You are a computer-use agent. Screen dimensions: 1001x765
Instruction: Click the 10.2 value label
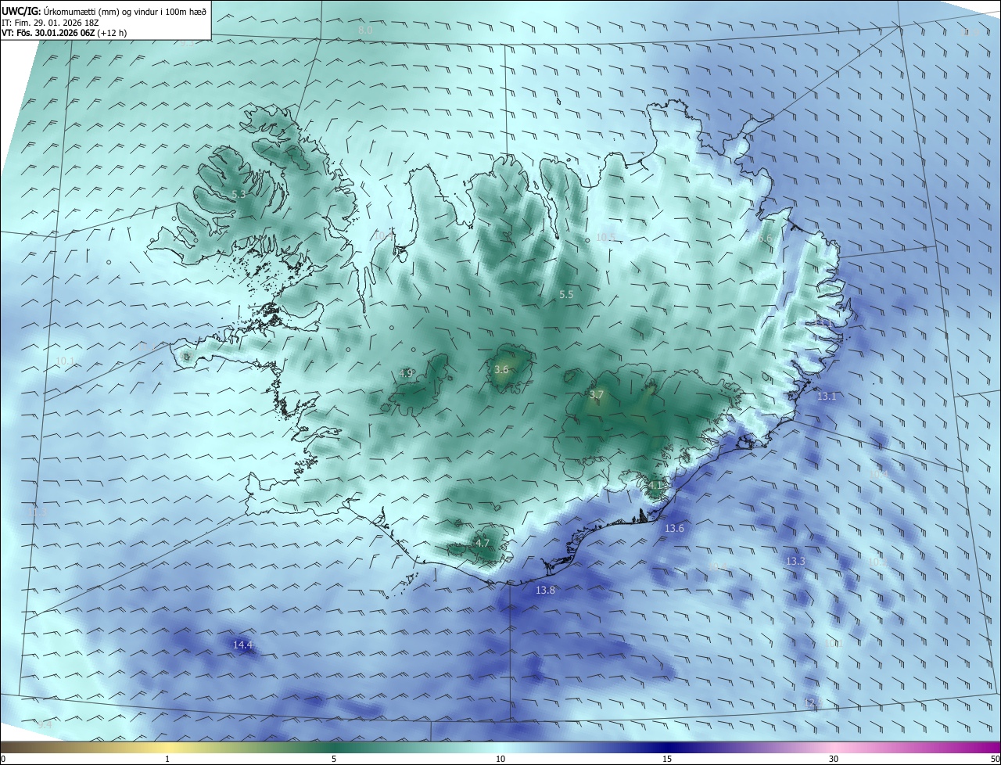(x=878, y=562)
